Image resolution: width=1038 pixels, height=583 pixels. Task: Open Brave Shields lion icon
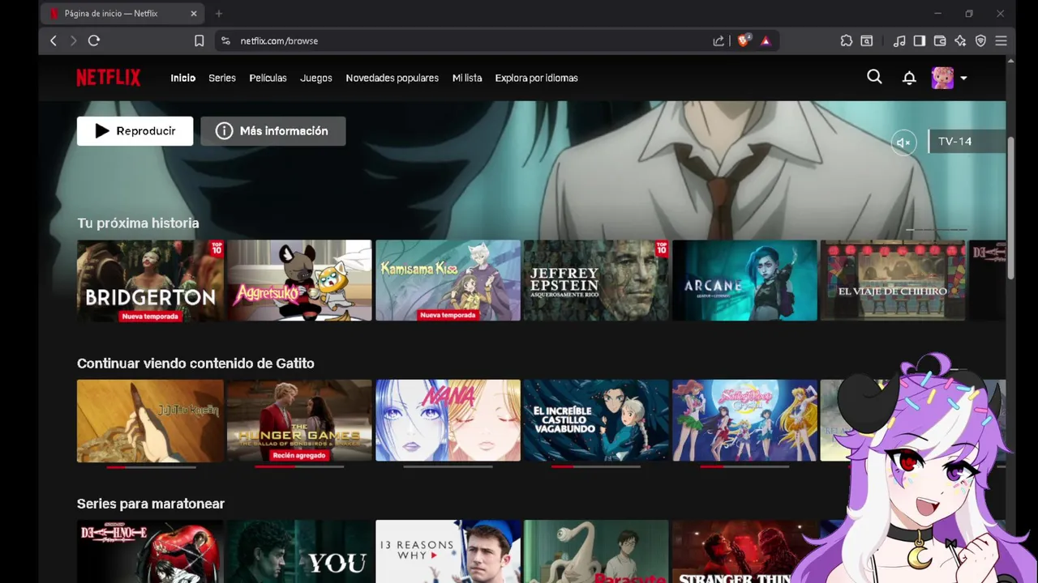coord(743,40)
